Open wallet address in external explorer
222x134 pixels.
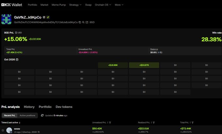tap(87, 22)
